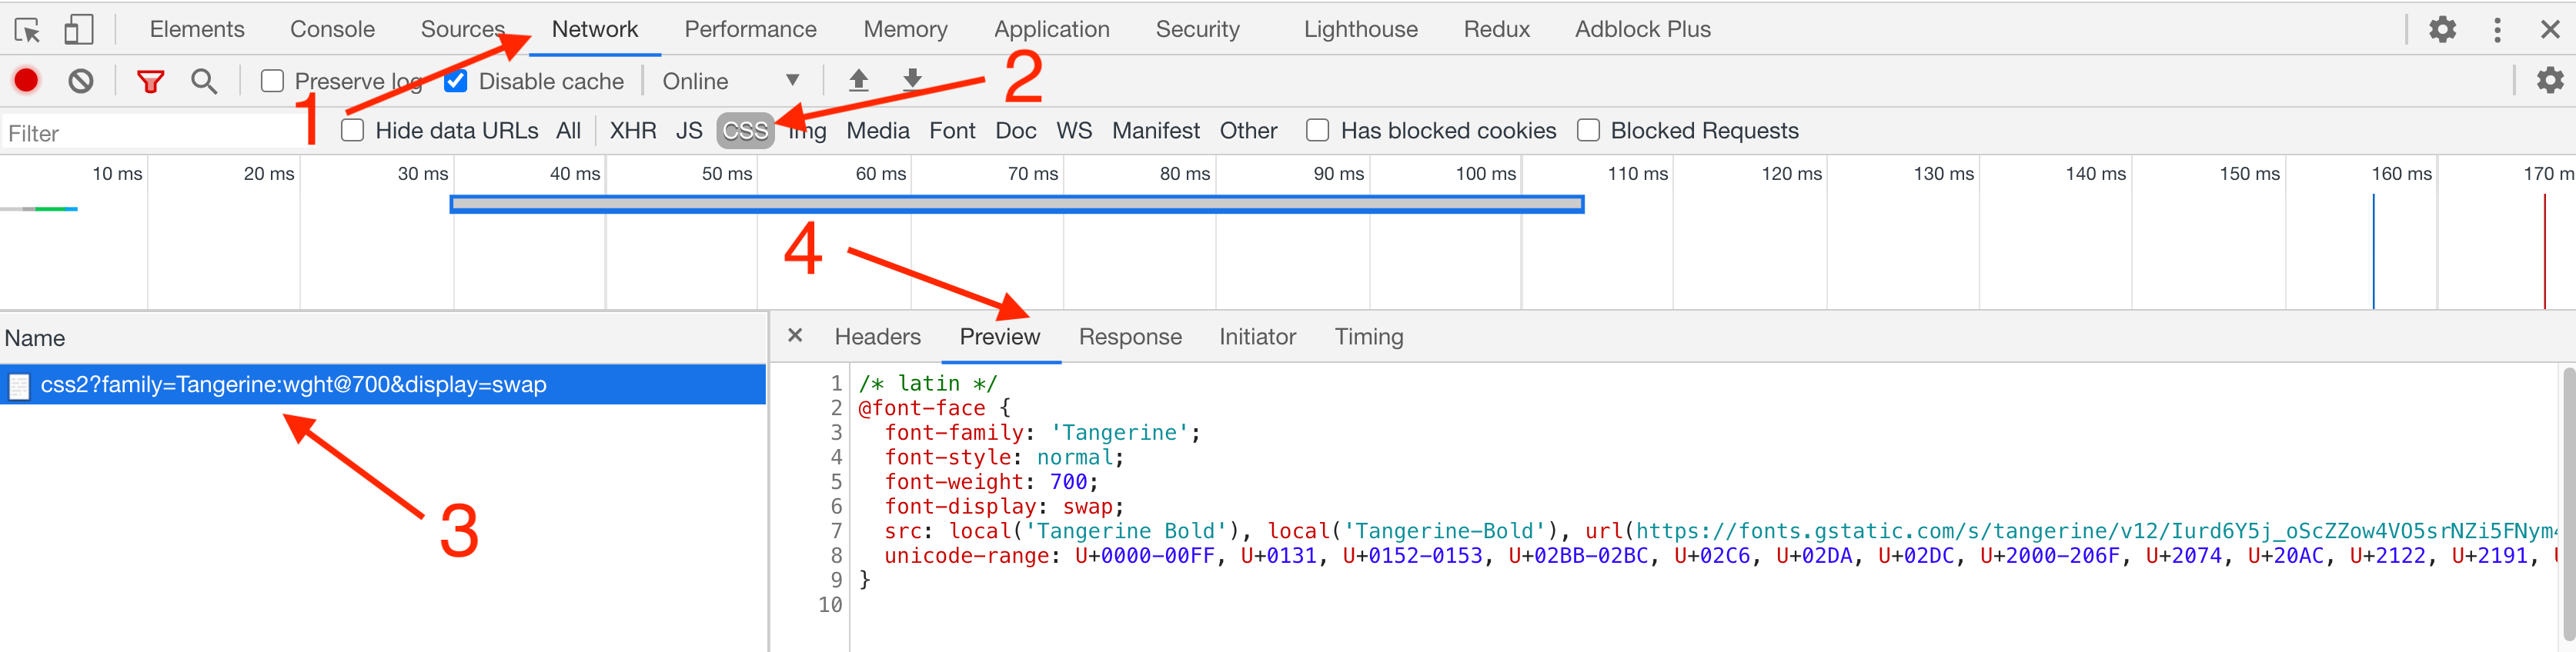2576x652 pixels.
Task: Uncheck the Disable cache checkbox
Action: pos(456,81)
